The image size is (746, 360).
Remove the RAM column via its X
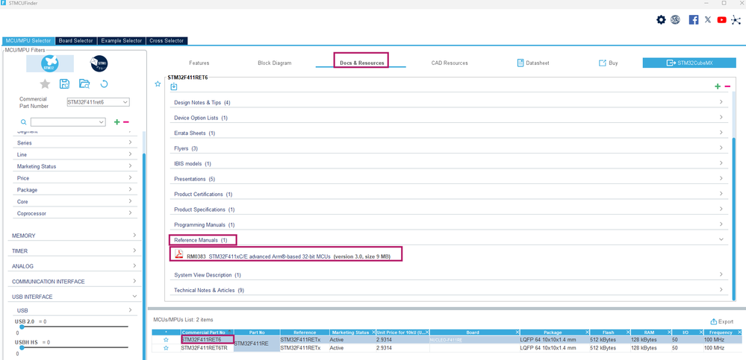click(668, 332)
